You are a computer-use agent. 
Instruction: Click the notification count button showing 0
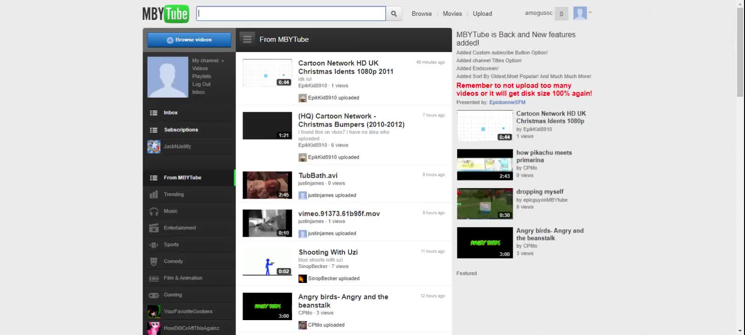click(x=561, y=13)
